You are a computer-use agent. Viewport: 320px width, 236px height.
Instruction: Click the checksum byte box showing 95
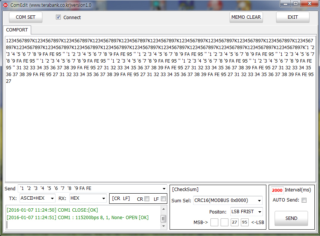245,223
